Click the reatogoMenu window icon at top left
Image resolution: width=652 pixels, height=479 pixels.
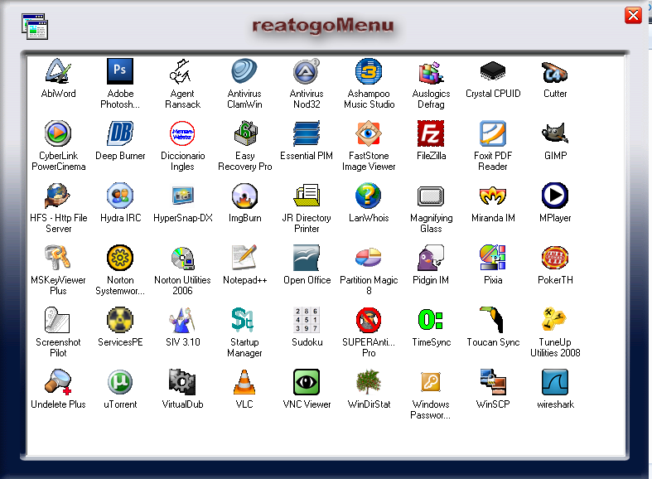click(35, 27)
